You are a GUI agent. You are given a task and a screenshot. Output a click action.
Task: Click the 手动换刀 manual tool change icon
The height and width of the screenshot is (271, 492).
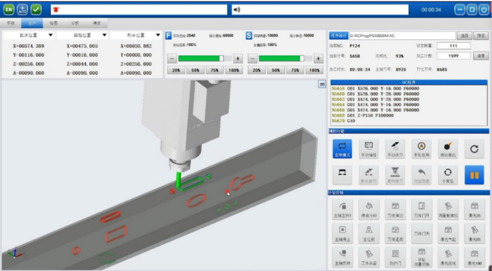(395, 148)
